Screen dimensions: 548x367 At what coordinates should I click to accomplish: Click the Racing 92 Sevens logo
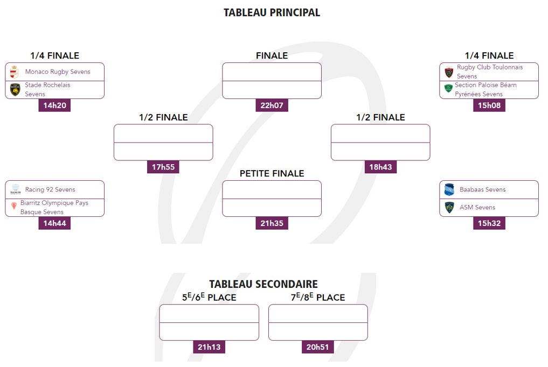(15, 189)
